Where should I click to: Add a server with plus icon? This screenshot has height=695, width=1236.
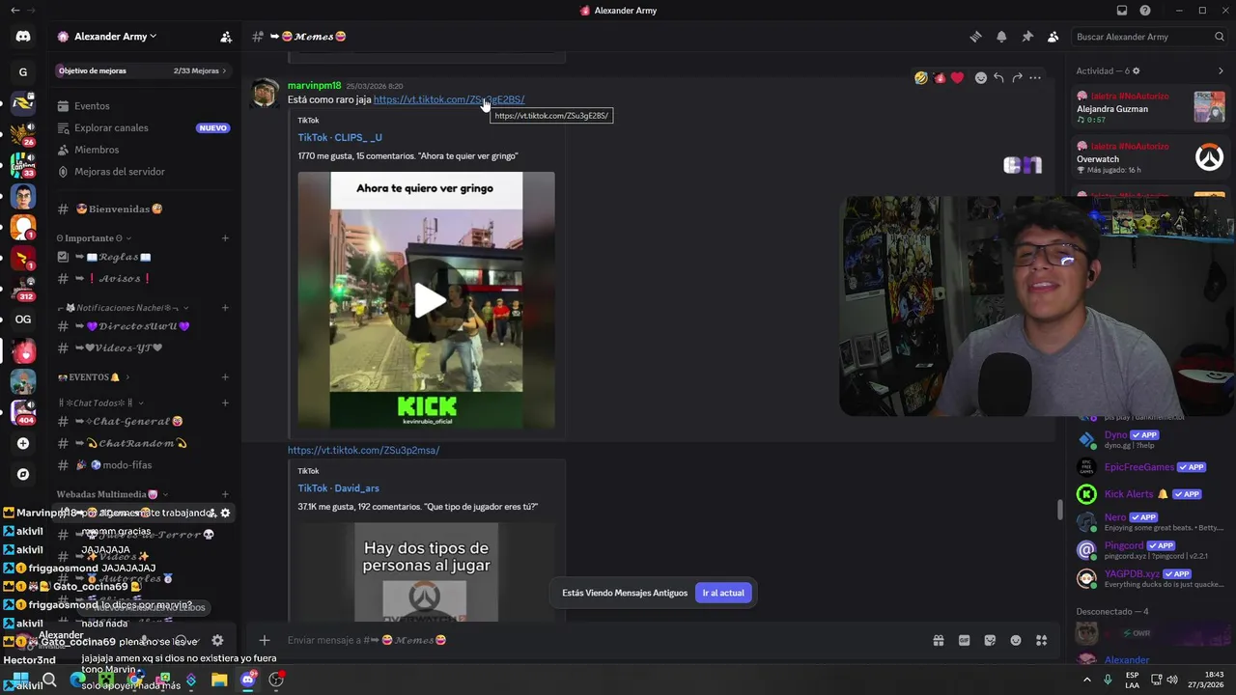click(23, 443)
